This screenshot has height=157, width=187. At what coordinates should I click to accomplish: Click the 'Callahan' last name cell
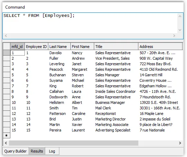coord(59,91)
